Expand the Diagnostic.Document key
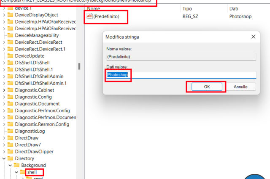The width and height of the screenshot is (270, 179). click(4, 104)
